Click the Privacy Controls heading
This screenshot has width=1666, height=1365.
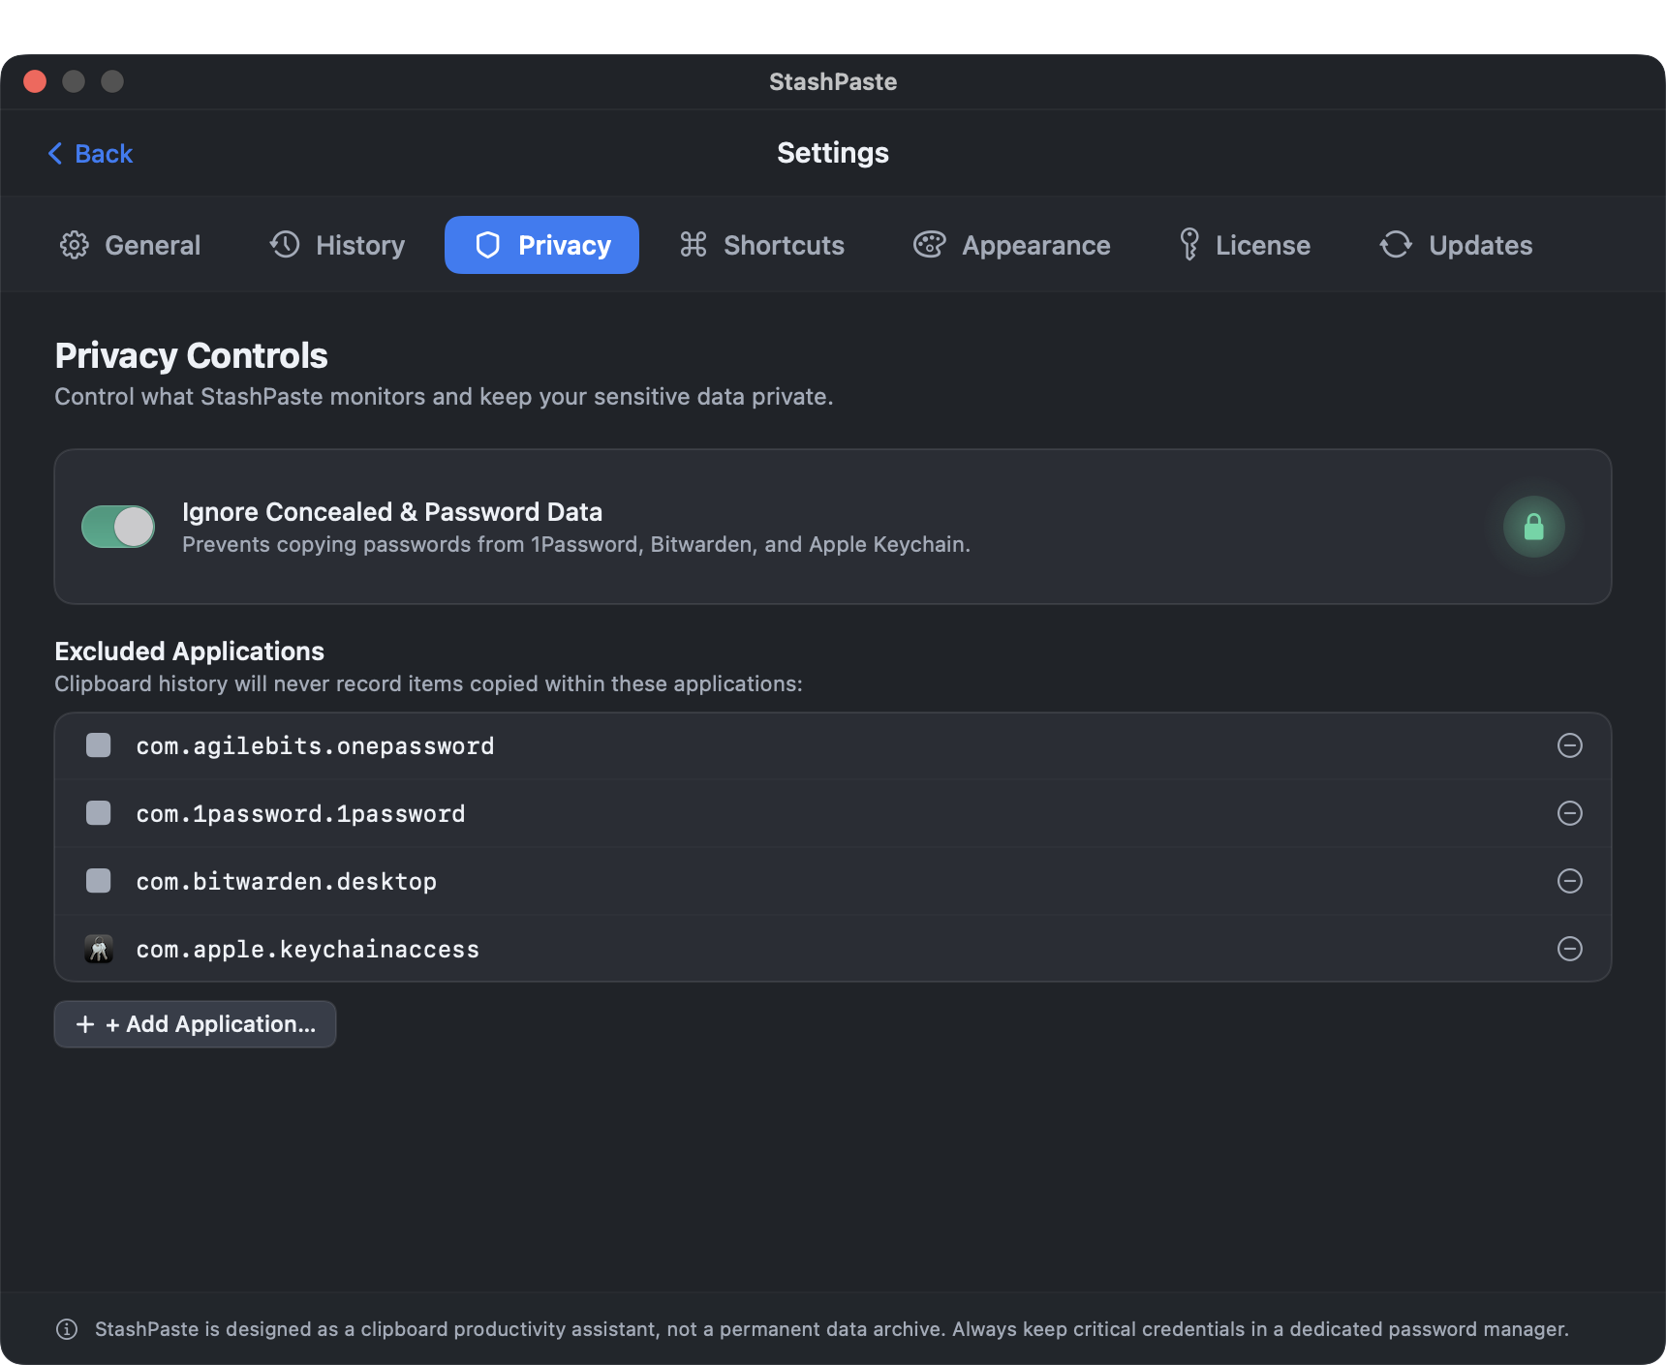[192, 355]
